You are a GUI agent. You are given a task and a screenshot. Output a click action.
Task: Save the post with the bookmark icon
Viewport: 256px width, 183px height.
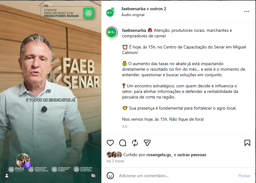click(247, 143)
